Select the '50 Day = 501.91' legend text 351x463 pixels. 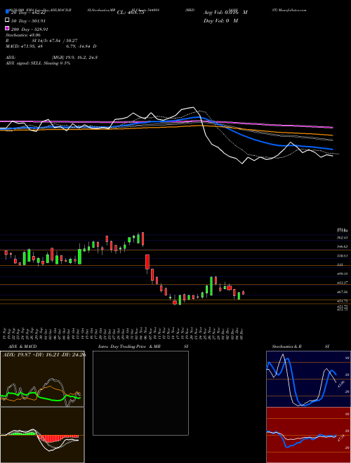(28, 20)
